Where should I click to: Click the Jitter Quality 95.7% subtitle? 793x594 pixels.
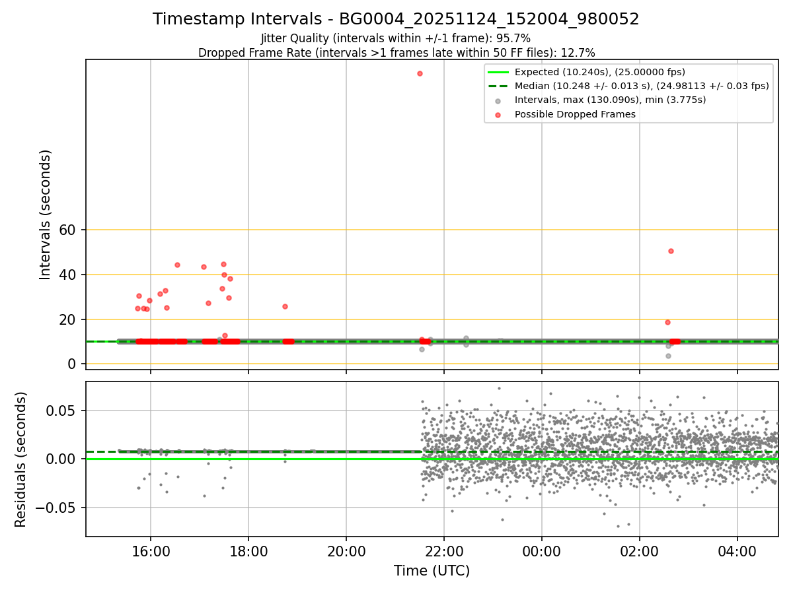point(396,39)
